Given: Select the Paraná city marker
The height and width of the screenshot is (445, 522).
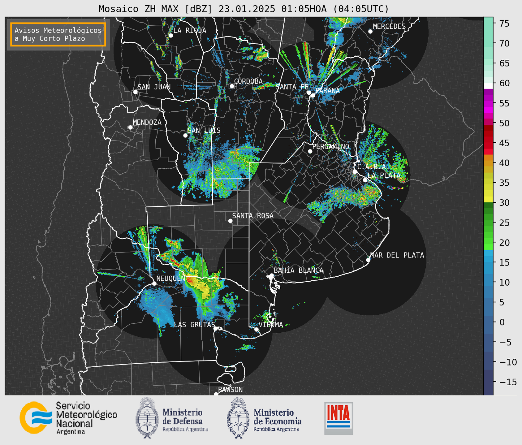Looking at the screenshot, I should coord(313,95).
